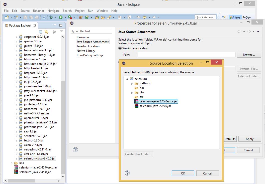
Task: Select the Package Explorer tab
Action: coord(21,26)
